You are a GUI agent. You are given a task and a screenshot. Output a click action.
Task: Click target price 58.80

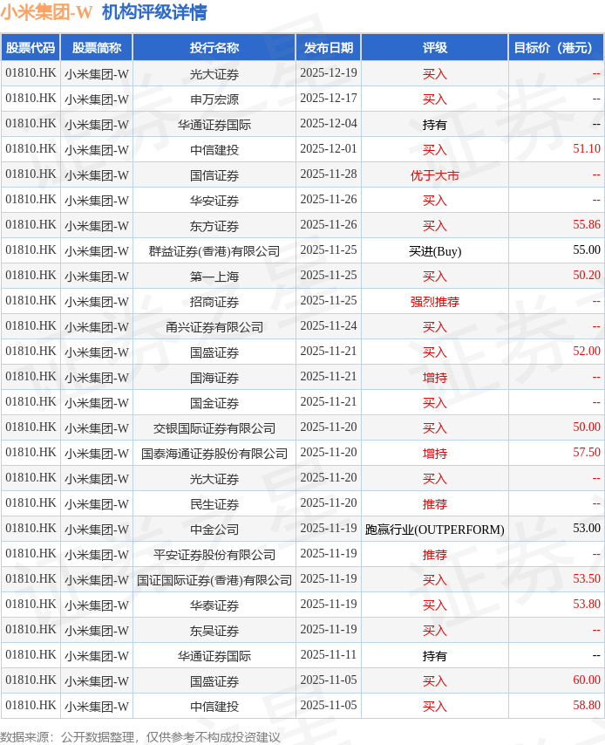(x=587, y=706)
